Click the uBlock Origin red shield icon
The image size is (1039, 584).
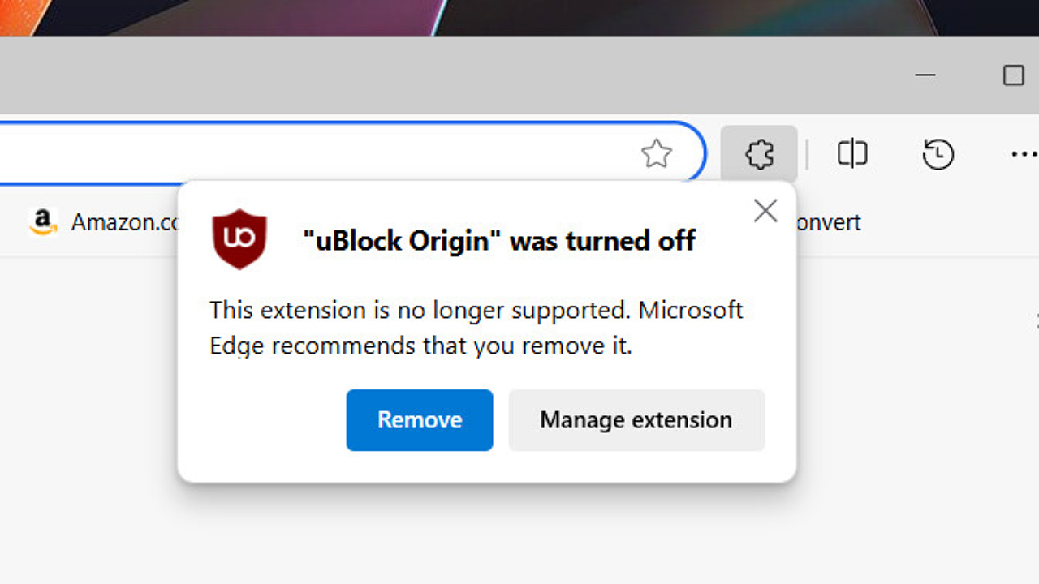239,238
